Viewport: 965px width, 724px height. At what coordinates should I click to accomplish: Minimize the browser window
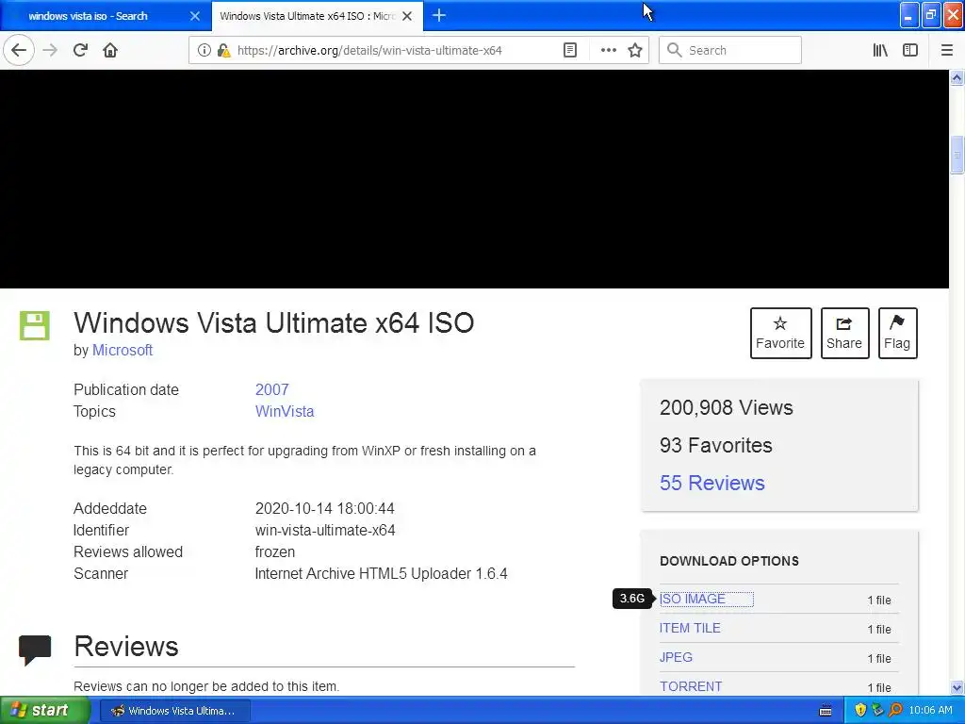(909, 15)
